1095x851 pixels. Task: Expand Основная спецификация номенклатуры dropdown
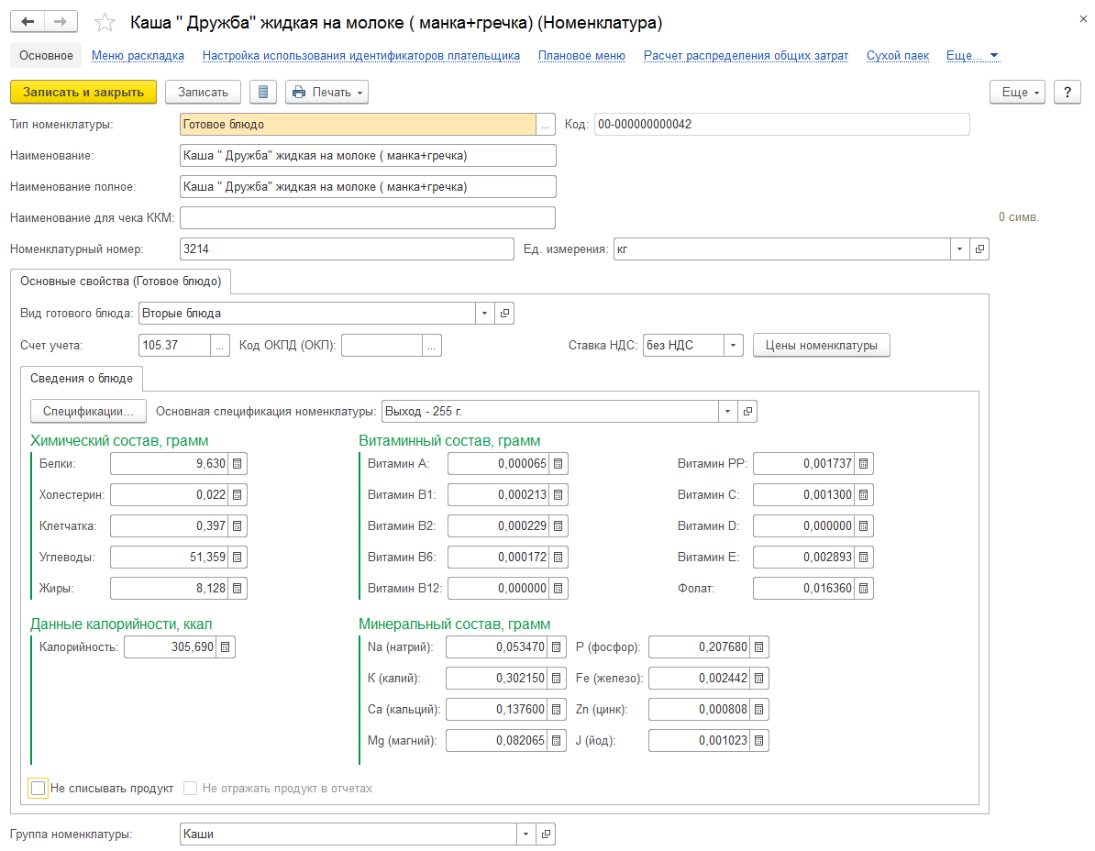coord(727,411)
